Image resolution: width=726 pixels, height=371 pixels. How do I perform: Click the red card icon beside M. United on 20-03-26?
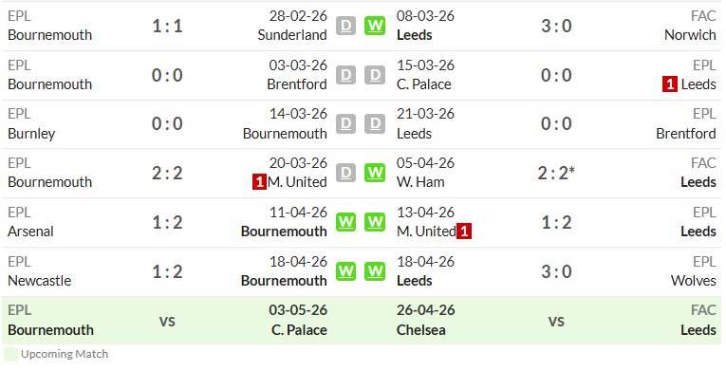click(259, 182)
